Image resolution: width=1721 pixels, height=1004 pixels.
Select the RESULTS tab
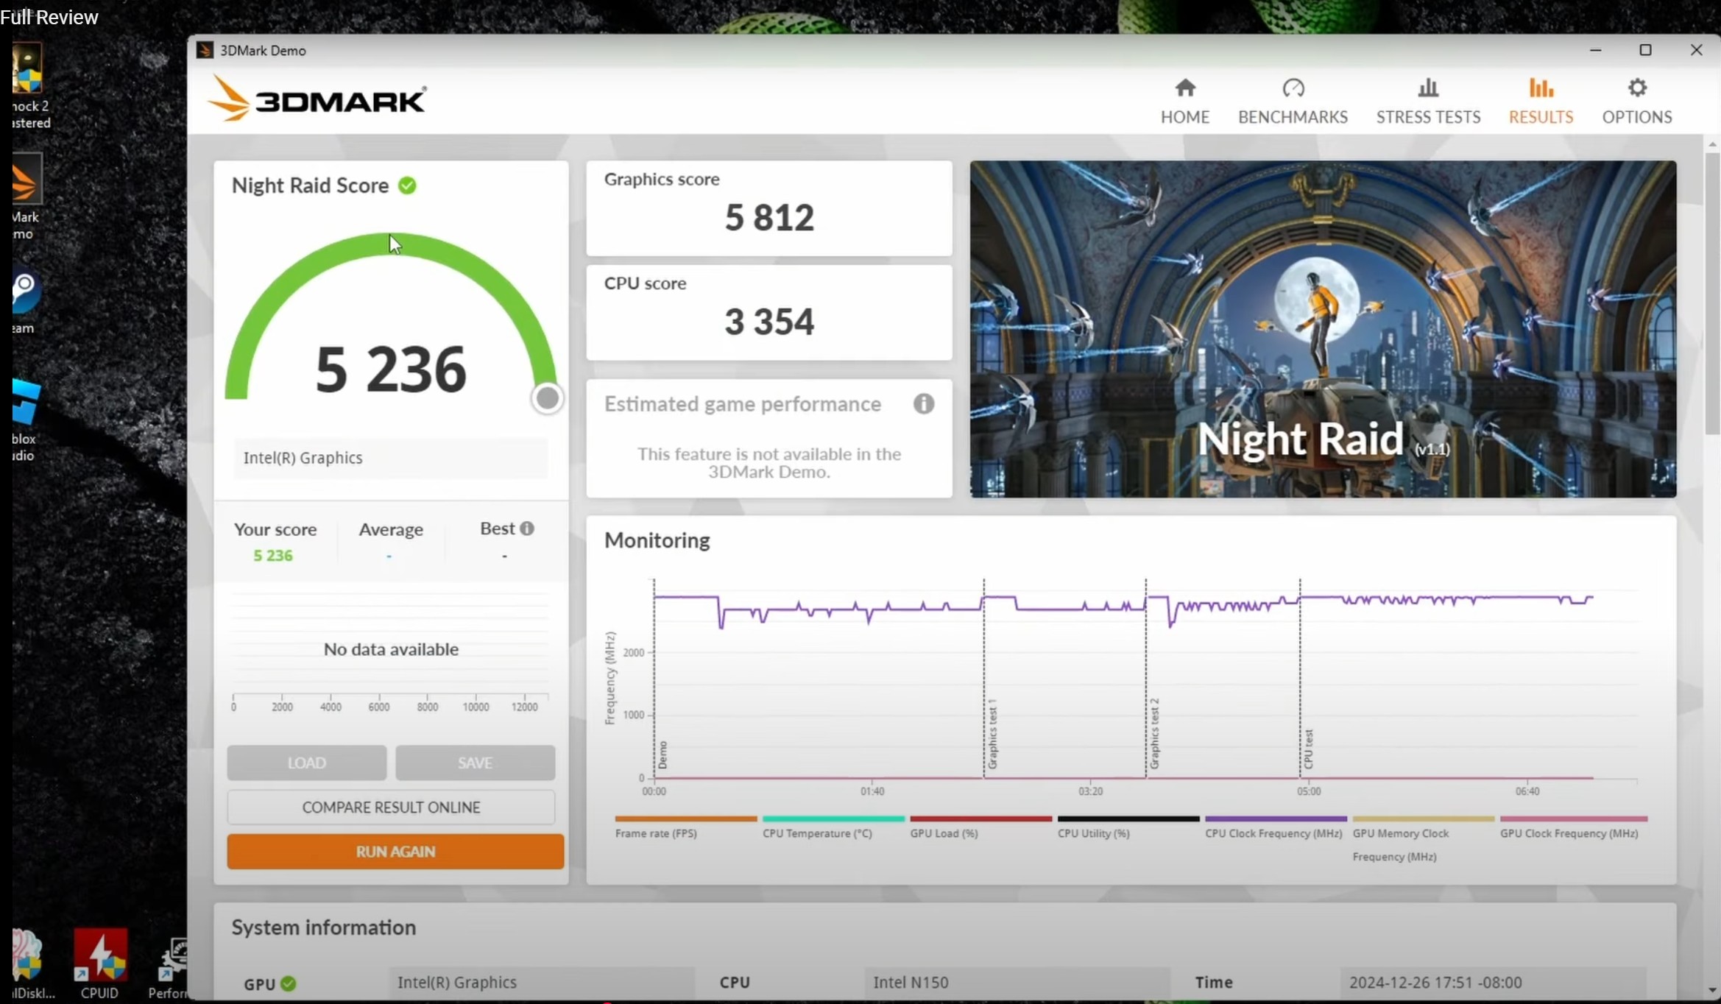tap(1541, 101)
